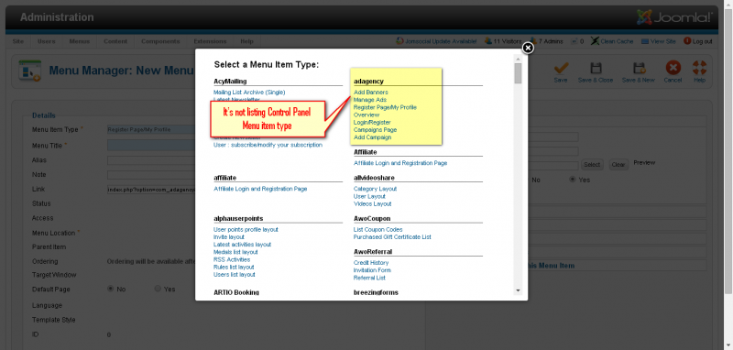The height and width of the screenshot is (350, 733).
Task: Select Default Page Yes radio button
Action: point(158,289)
